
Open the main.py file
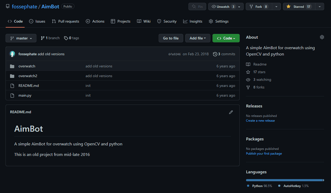coord(25,95)
